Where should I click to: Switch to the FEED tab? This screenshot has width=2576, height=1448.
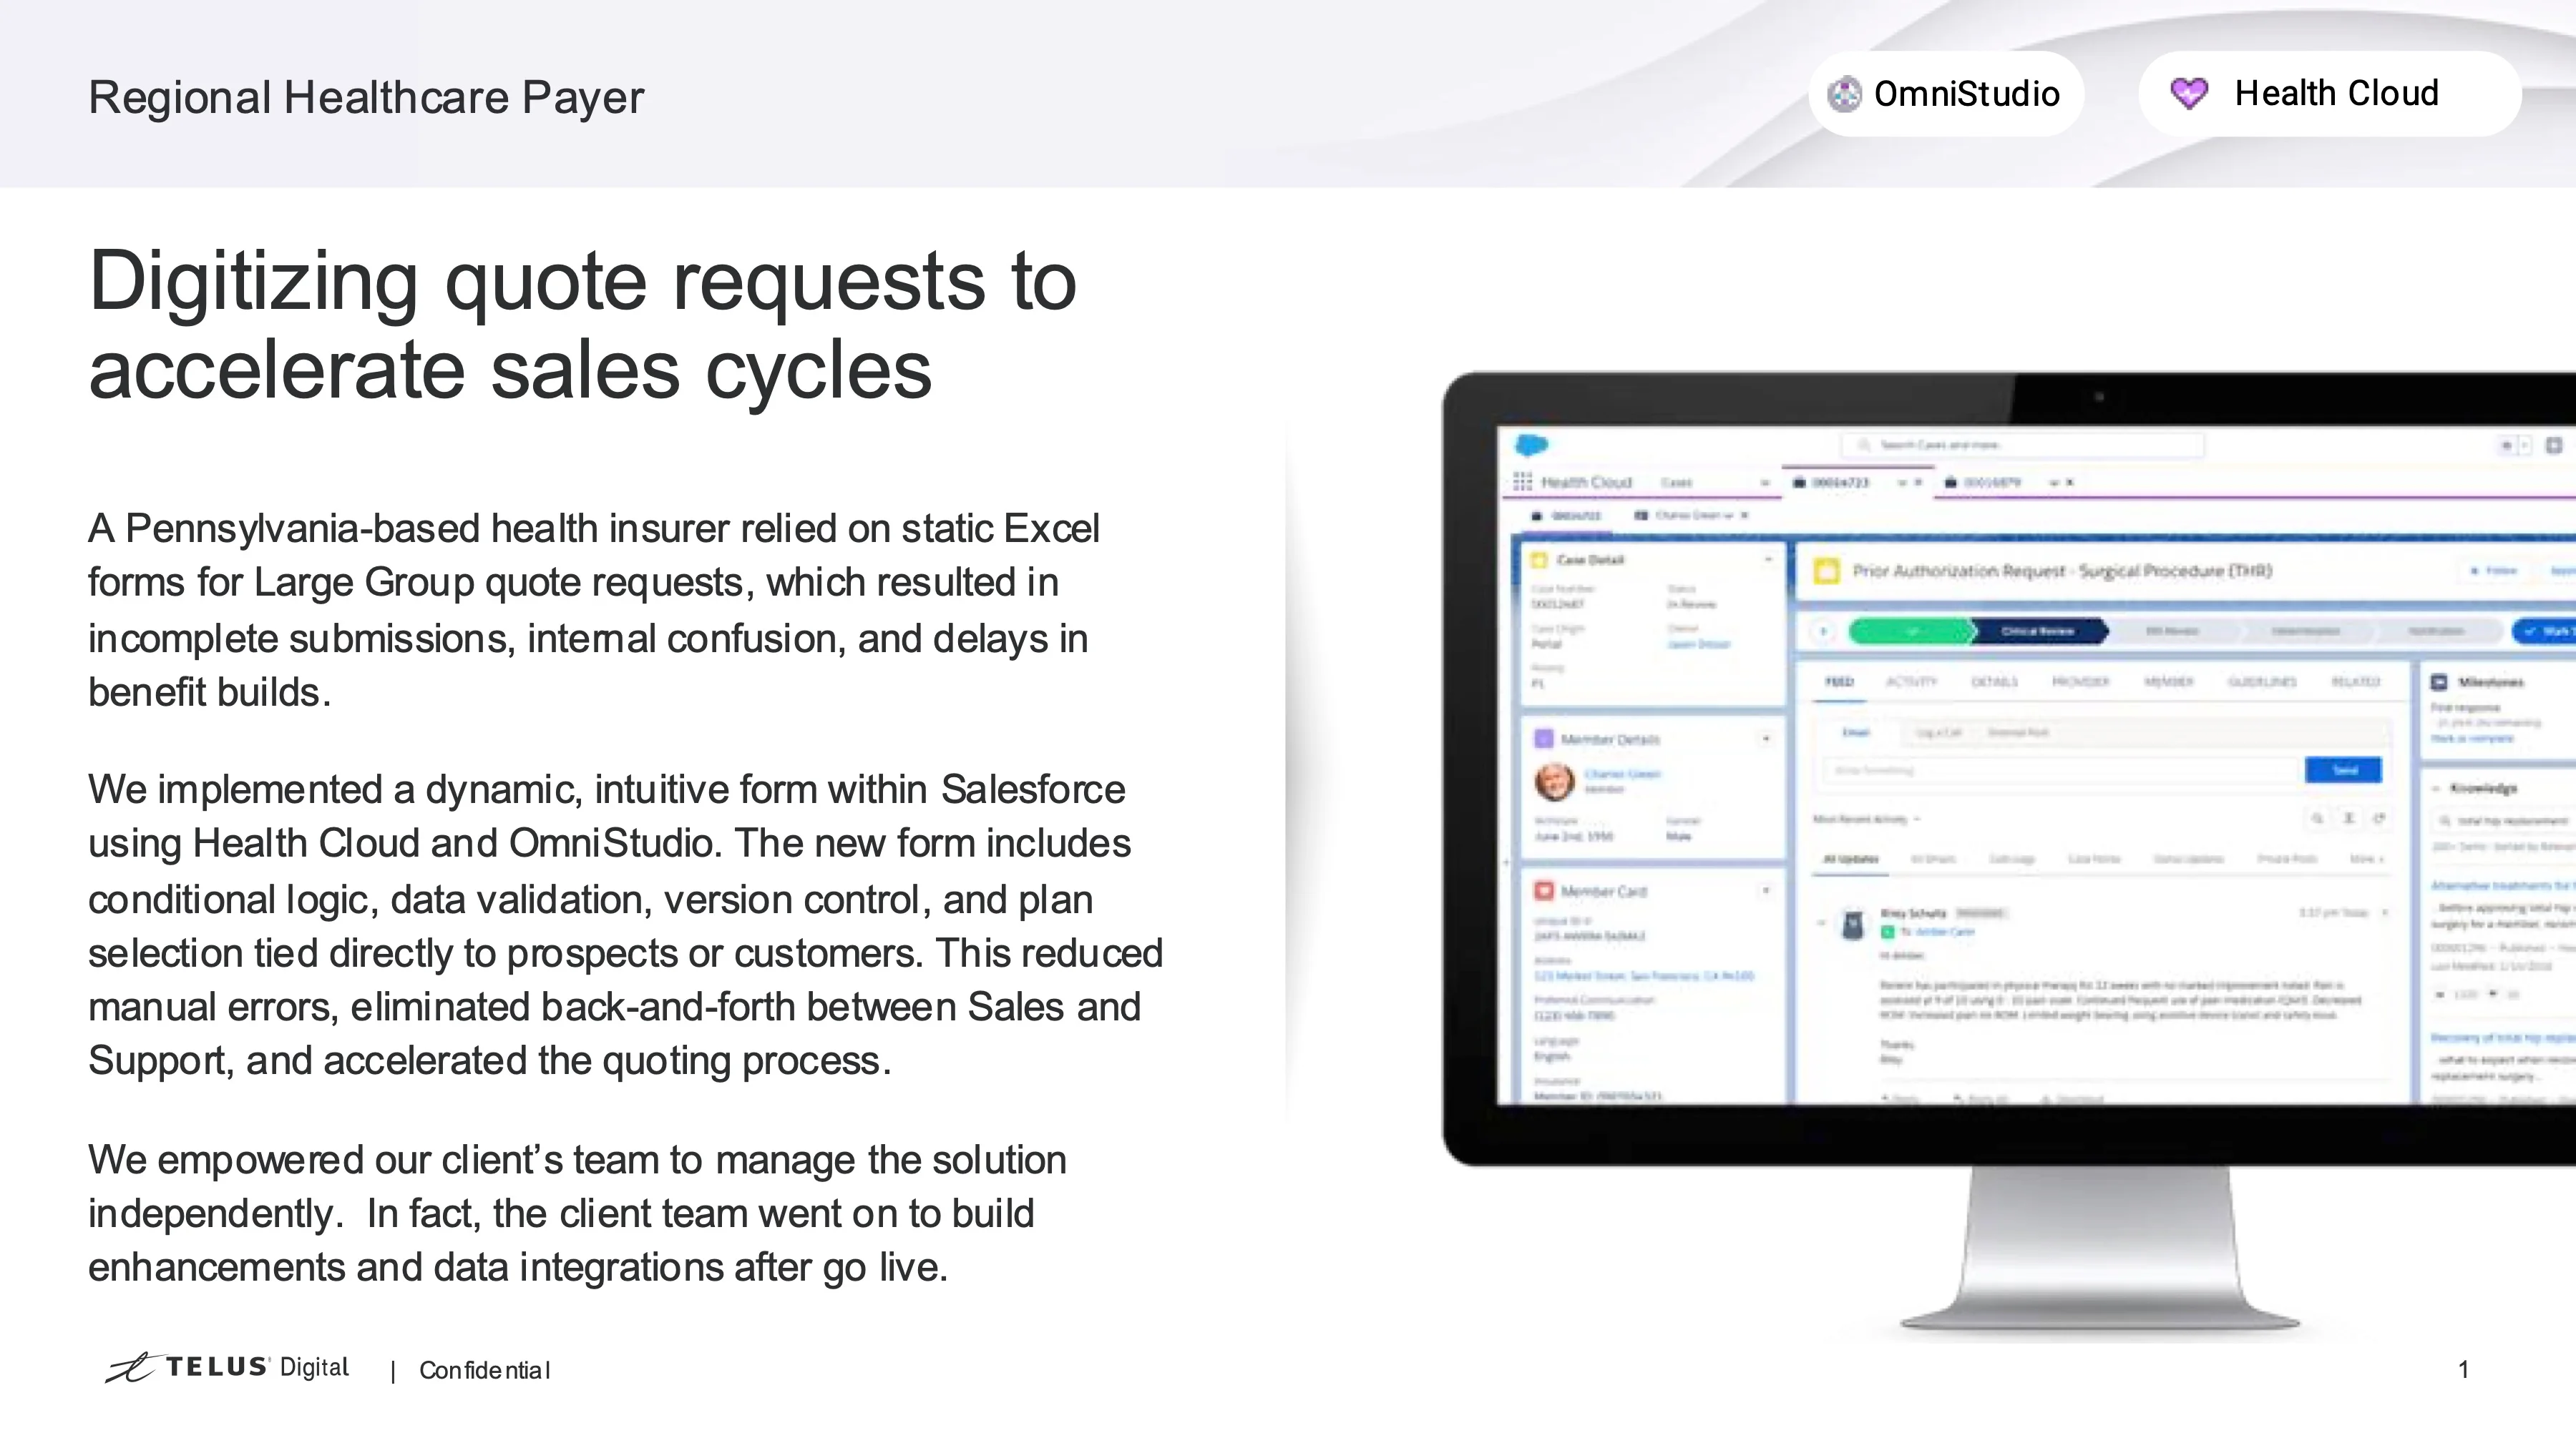click(x=1839, y=681)
